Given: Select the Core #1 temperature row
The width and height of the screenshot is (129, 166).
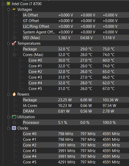Looking at the screenshot, I should [x=79, y=66].
